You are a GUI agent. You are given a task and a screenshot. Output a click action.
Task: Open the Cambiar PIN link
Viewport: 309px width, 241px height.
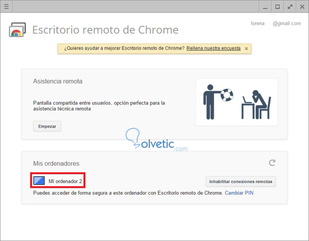click(239, 193)
